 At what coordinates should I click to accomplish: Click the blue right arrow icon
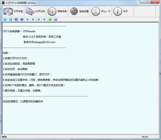coord(27,19)
